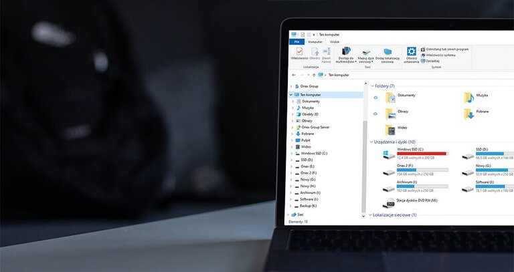Expand Backup (K:) tree node chevron
The image size is (514, 272).
tap(290, 206)
